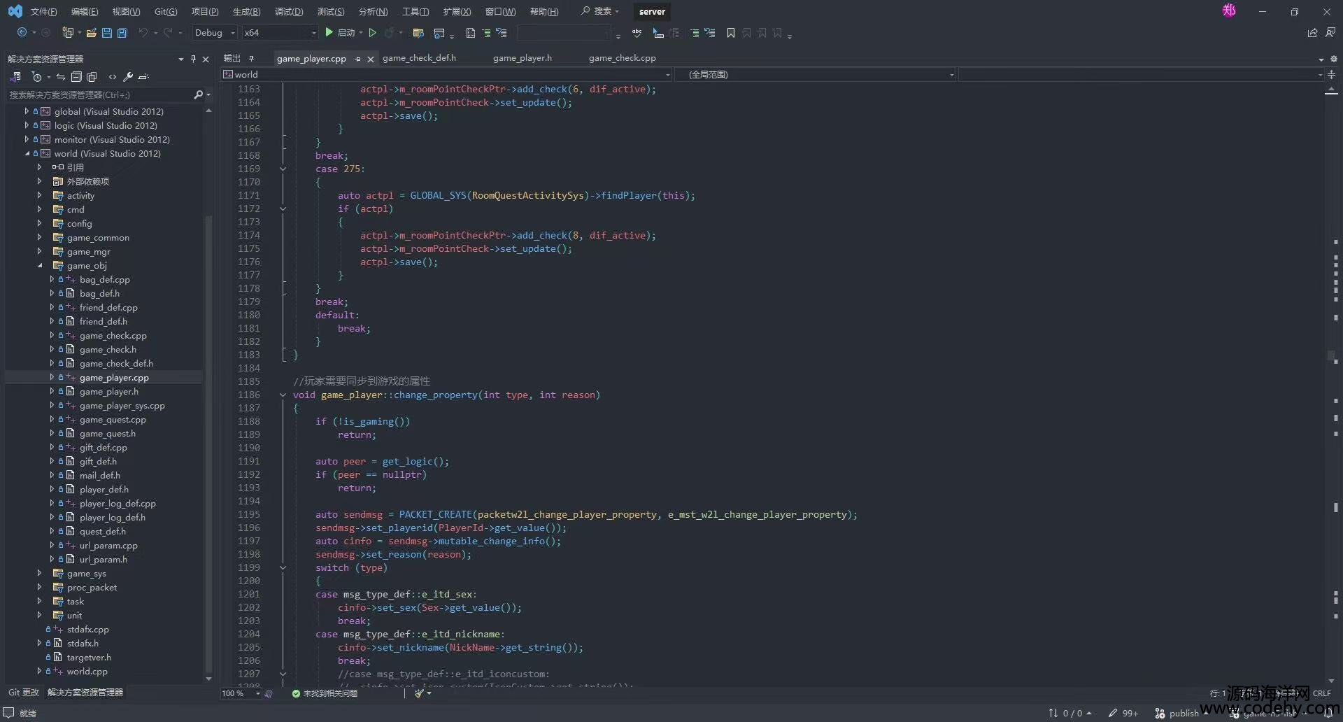Click the Preview Selected Items icon

tap(143, 77)
